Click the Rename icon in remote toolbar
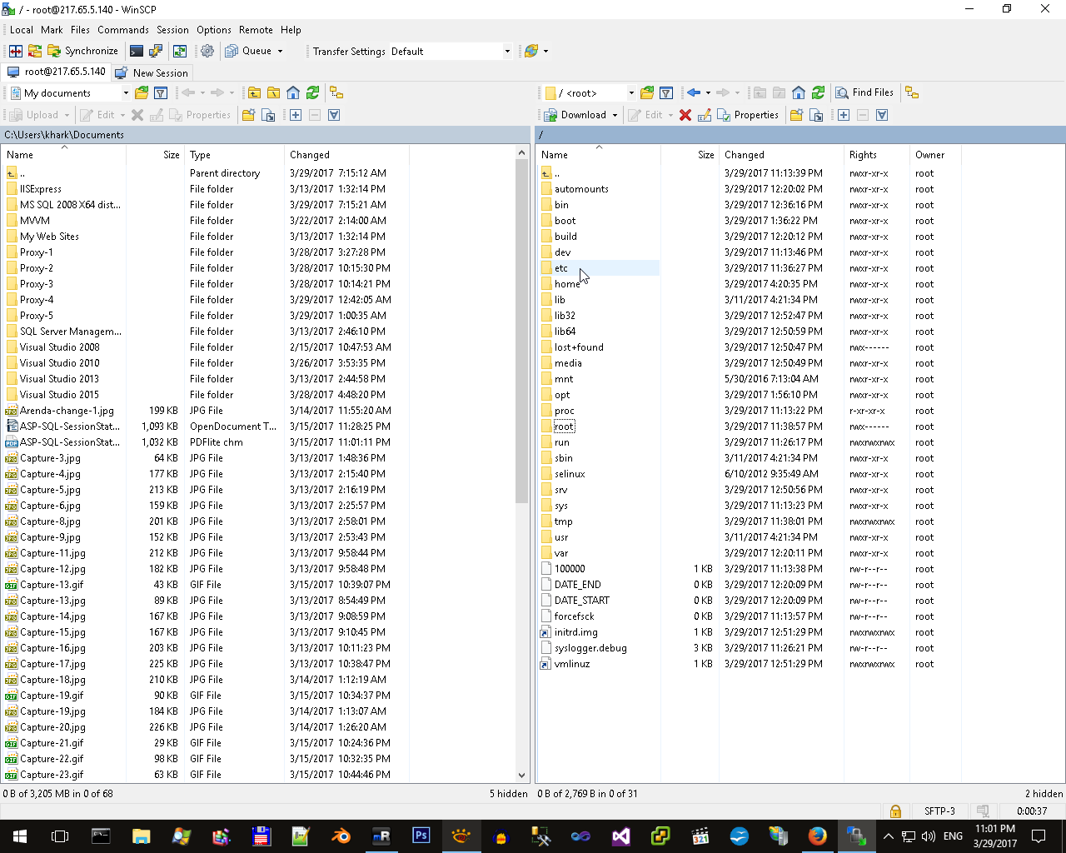Viewport: 1066px width, 853px height. (x=705, y=115)
